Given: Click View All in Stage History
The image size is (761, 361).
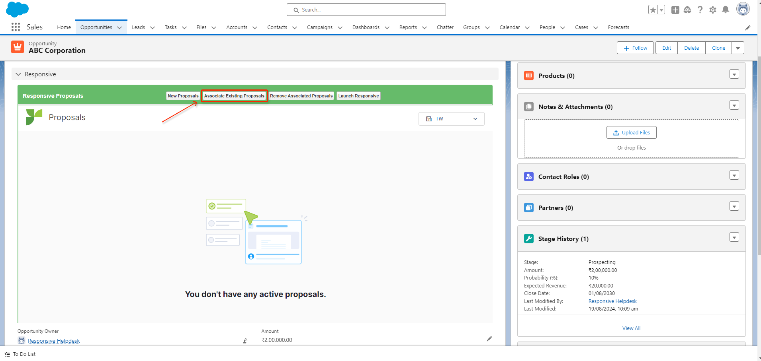Looking at the screenshot, I should [x=631, y=328].
